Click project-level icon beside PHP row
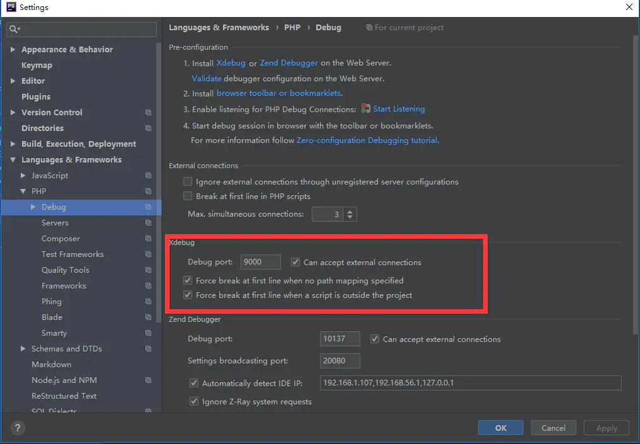The width and height of the screenshot is (640, 444). (x=148, y=191)
